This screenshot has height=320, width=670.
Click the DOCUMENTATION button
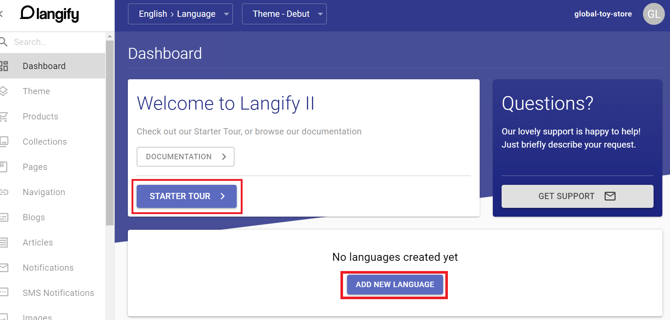coord(186,157)
